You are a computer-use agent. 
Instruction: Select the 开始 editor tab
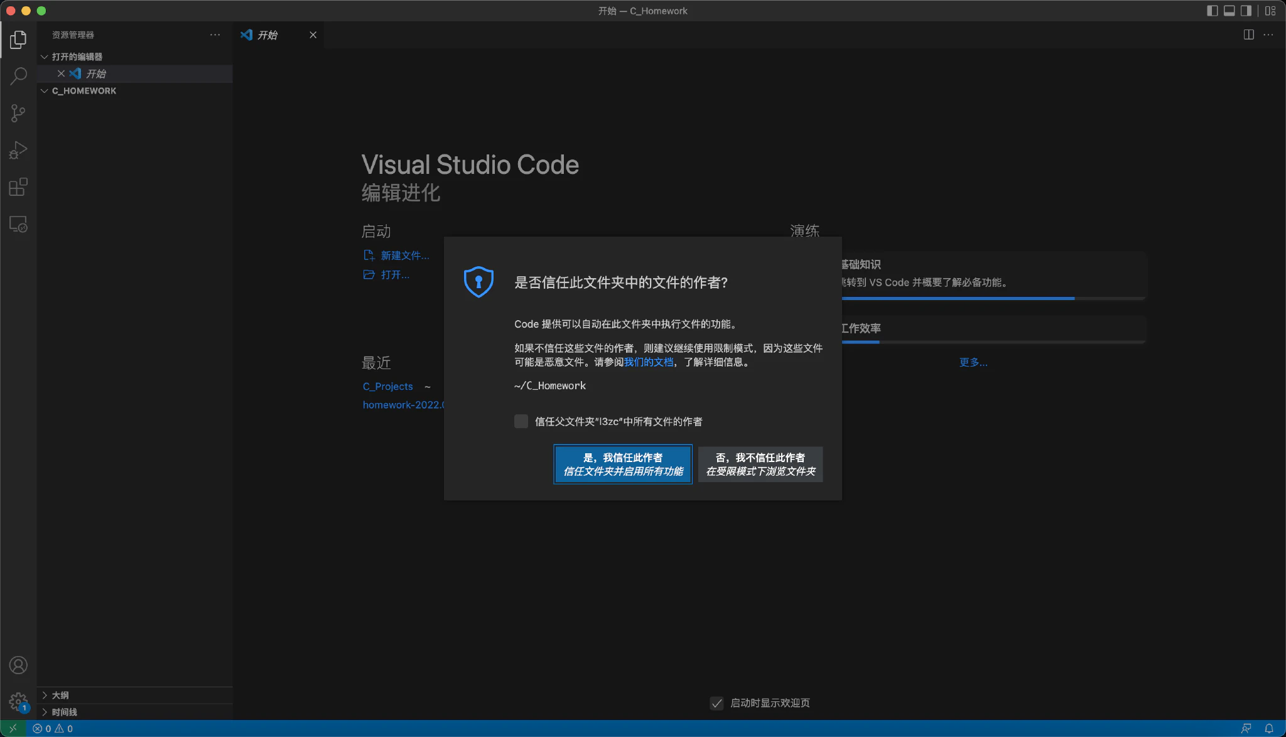pos(267,35)
